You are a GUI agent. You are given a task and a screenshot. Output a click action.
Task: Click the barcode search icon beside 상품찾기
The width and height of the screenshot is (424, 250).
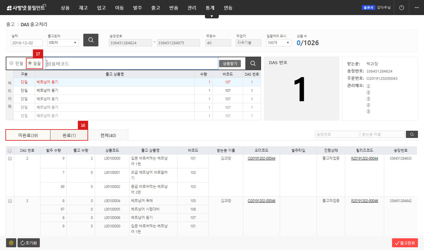coord(253,63)
